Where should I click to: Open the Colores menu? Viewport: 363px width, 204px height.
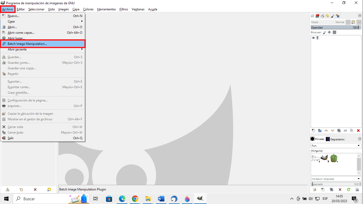(x=88, y=9)
